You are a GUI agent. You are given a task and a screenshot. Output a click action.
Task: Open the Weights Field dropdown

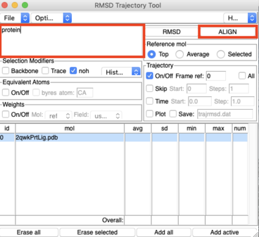106,116
